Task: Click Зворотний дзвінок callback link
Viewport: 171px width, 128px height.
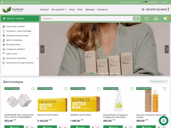Action: (x=132, y=2)
